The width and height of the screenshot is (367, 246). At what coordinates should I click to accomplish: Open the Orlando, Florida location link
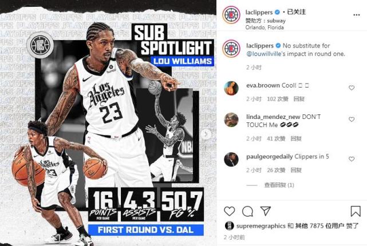[x=265, y=27]
